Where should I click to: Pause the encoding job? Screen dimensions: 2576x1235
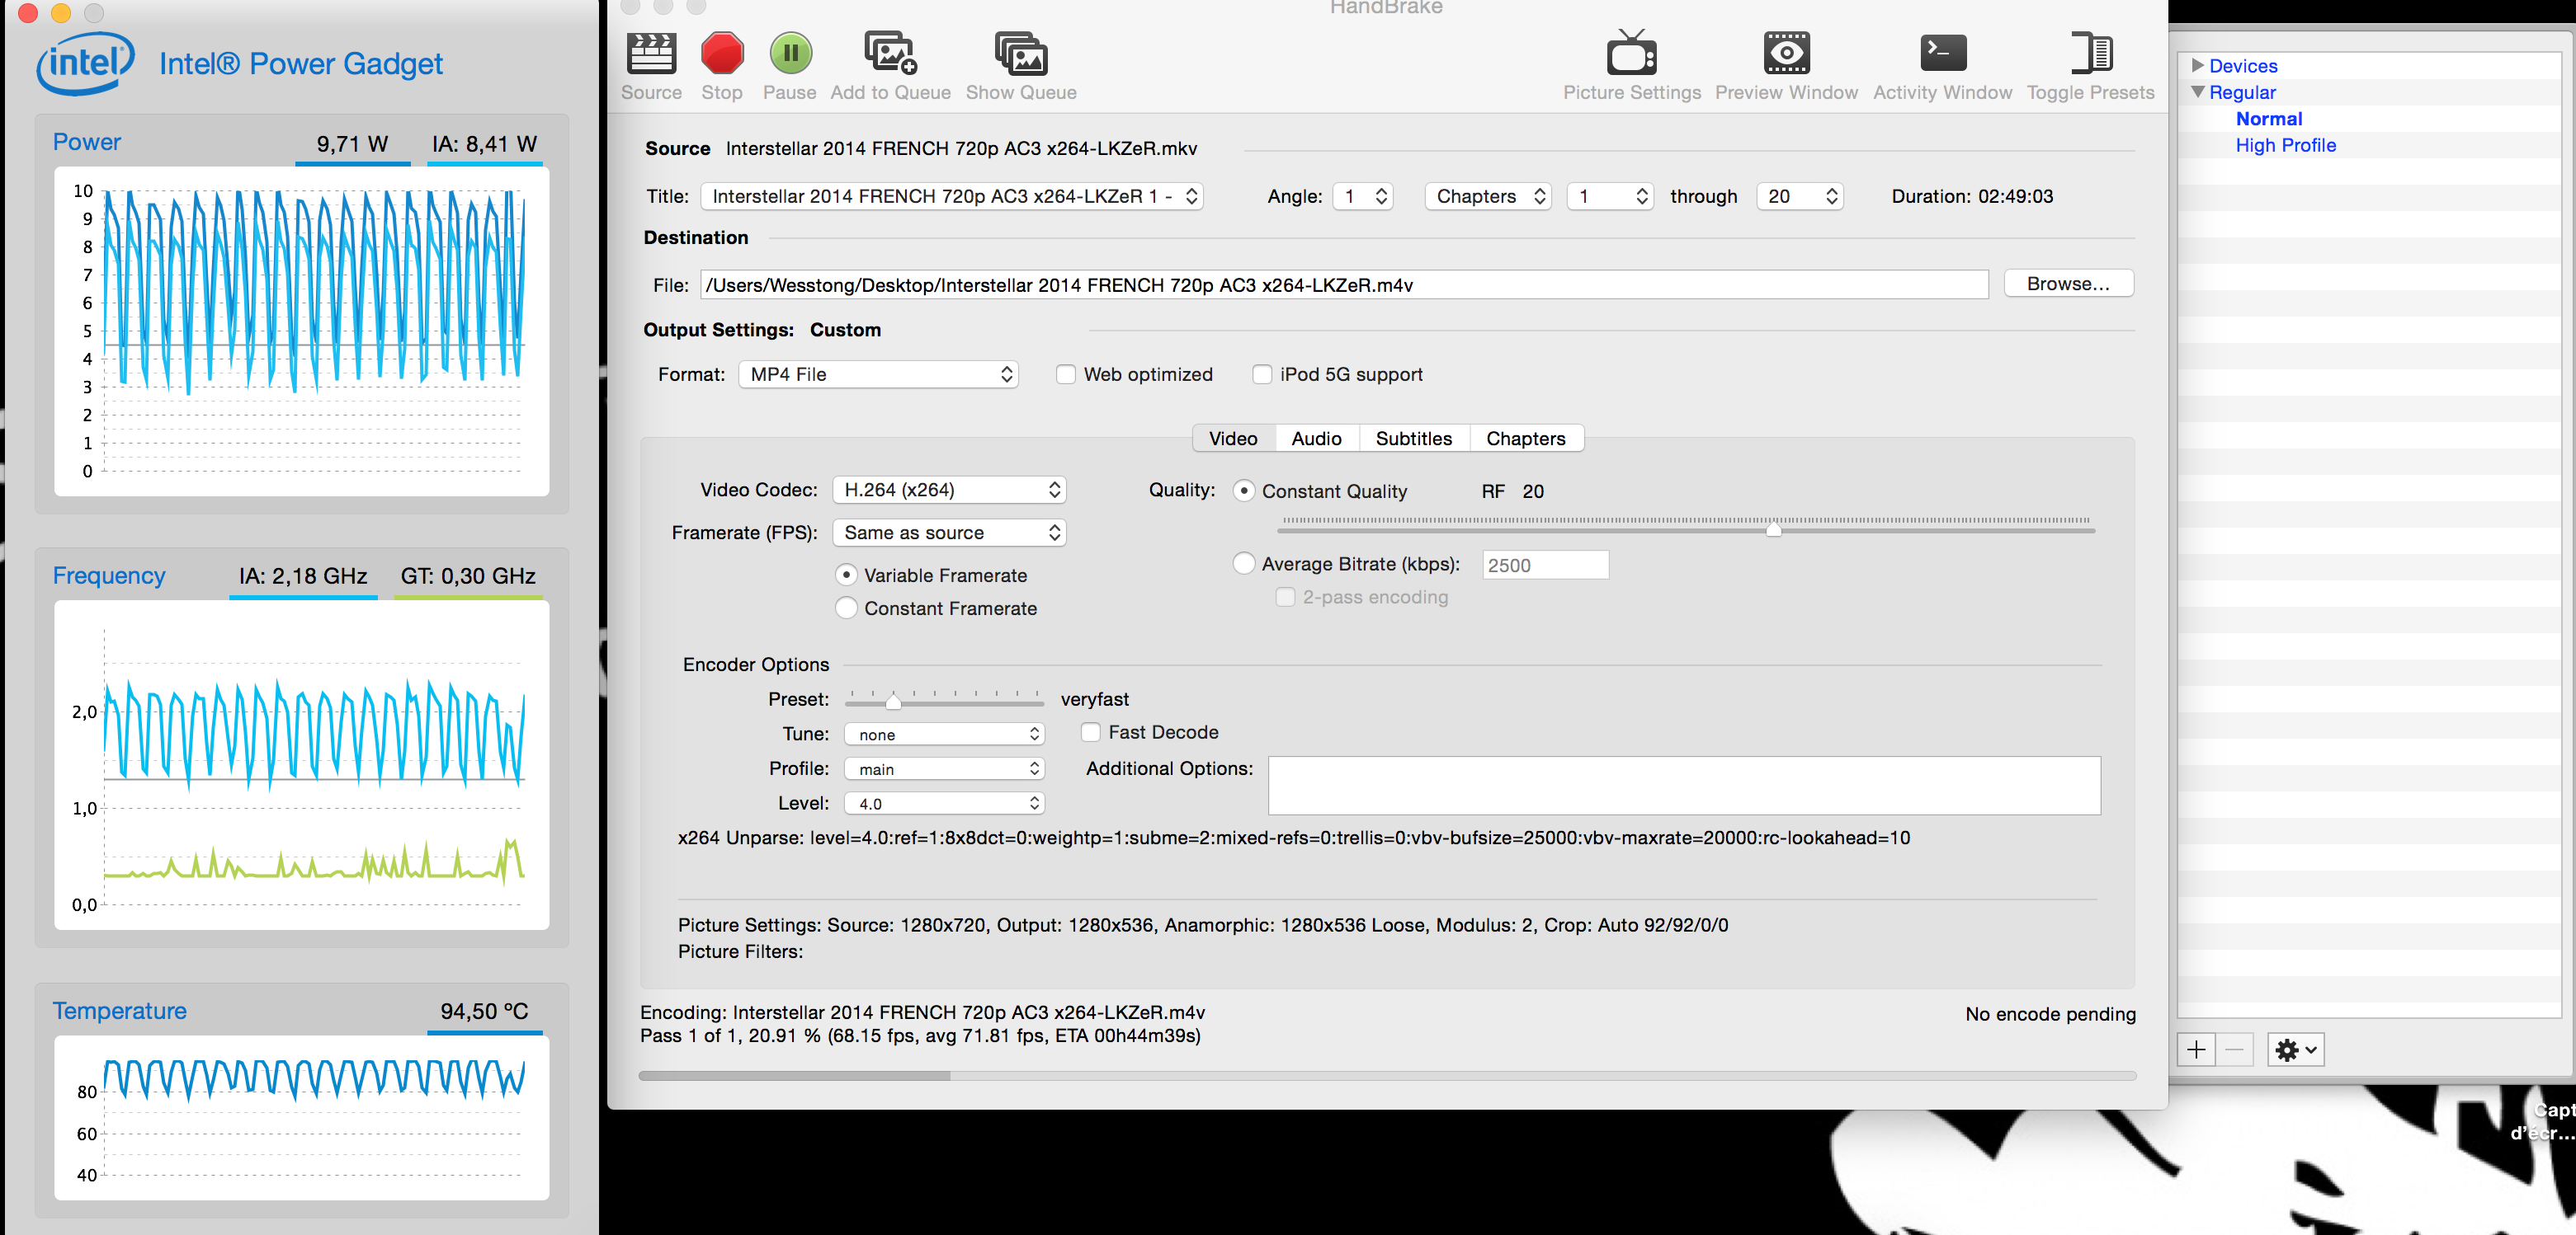click(x=790, y=54)
